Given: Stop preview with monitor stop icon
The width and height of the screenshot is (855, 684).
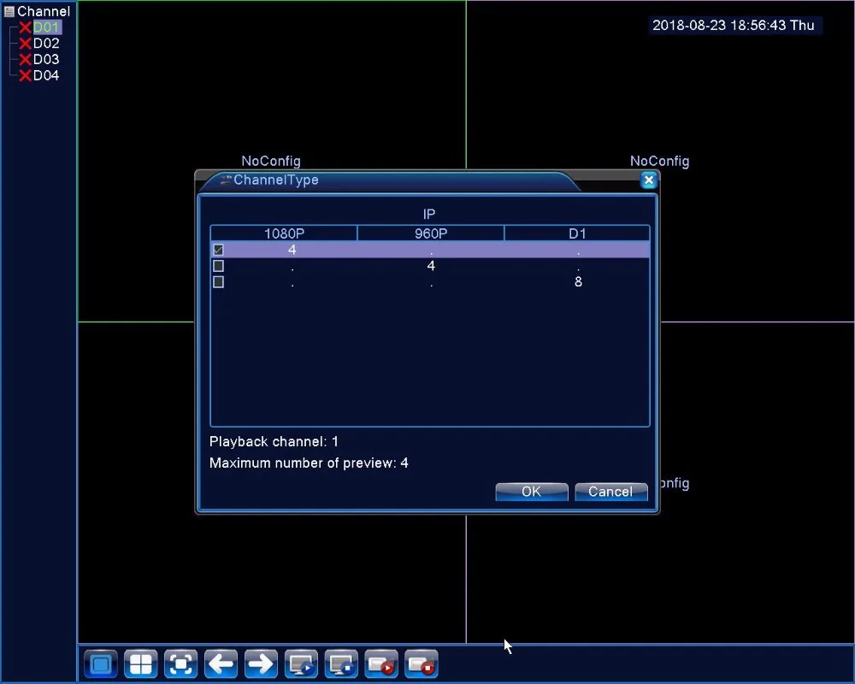Looking at the screenshot, I should (341, 663).
